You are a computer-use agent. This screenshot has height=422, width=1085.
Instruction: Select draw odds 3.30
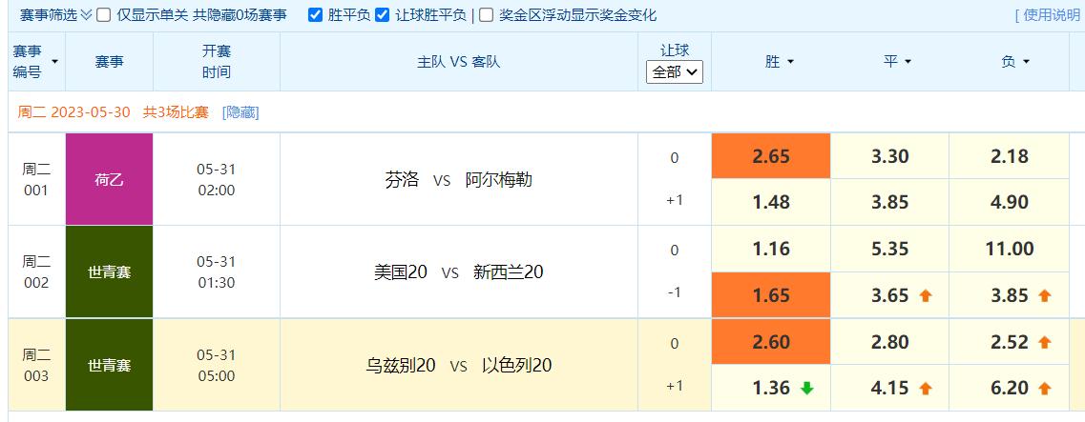click(x=889, y=156)
